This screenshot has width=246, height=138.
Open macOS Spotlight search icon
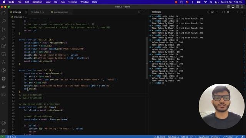(211, 2)
